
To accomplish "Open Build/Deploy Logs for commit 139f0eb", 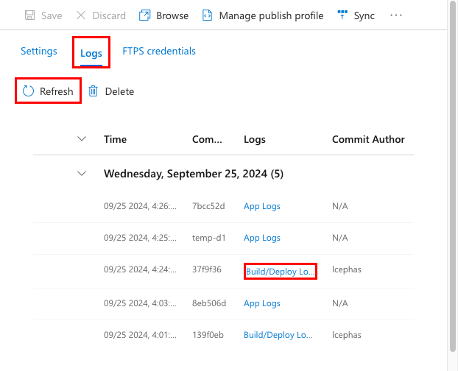I will [279, 335].
